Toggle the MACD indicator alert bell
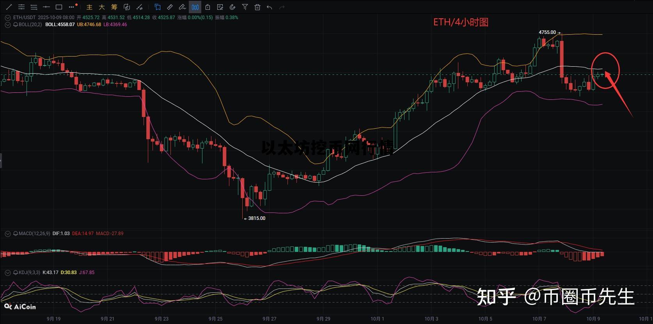 16,234
